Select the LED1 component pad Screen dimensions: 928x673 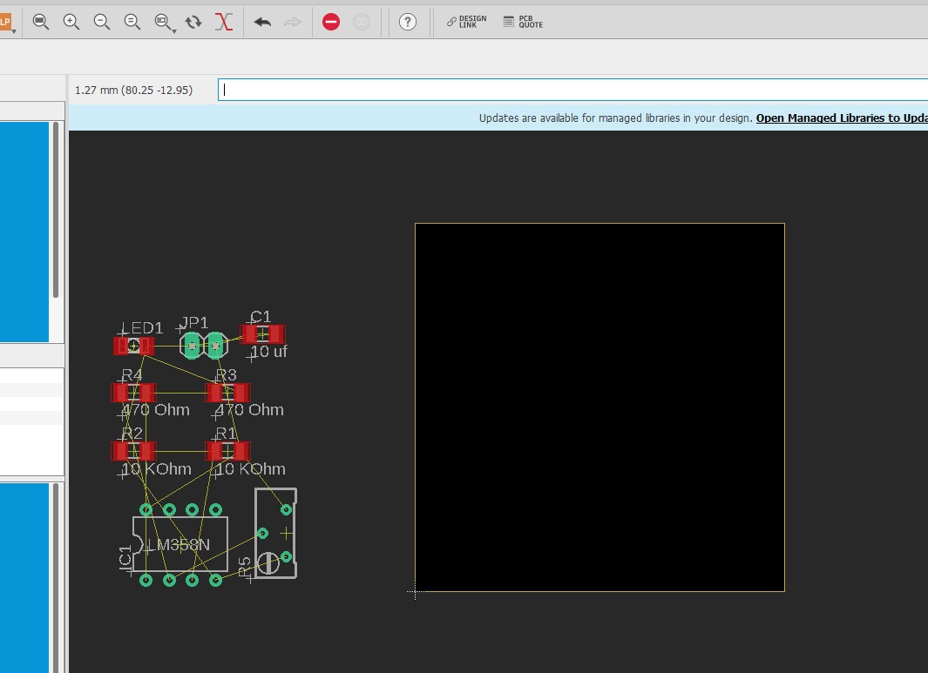133,347
